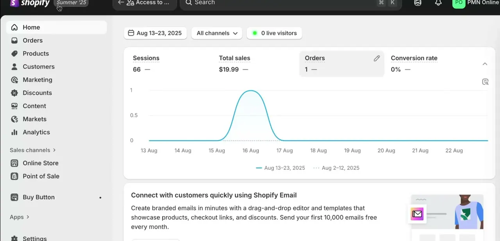Expand the Sales channels section
The height and width of the screenshot is (241, 500).
33,150
